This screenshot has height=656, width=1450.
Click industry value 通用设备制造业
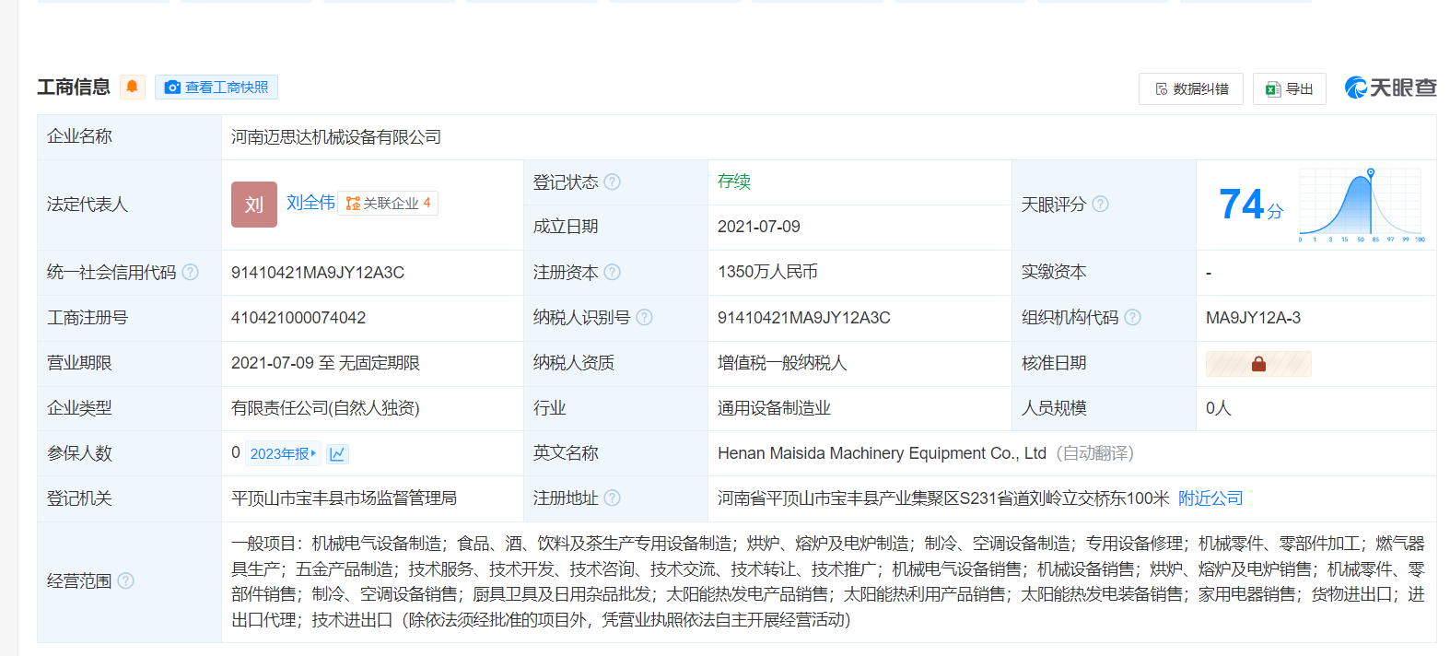point(774,408)
